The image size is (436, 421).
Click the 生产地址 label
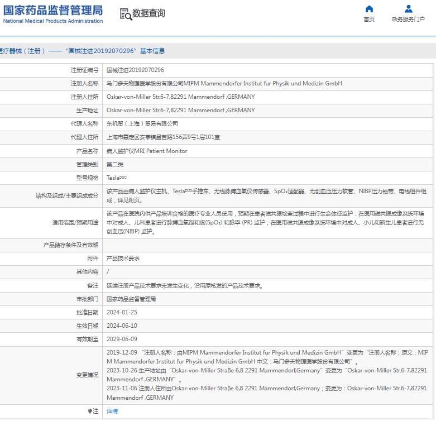pos(87,111)
